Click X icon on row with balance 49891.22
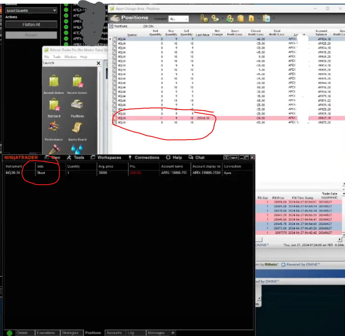Screen dimensions: 345x336 (115, 101)
